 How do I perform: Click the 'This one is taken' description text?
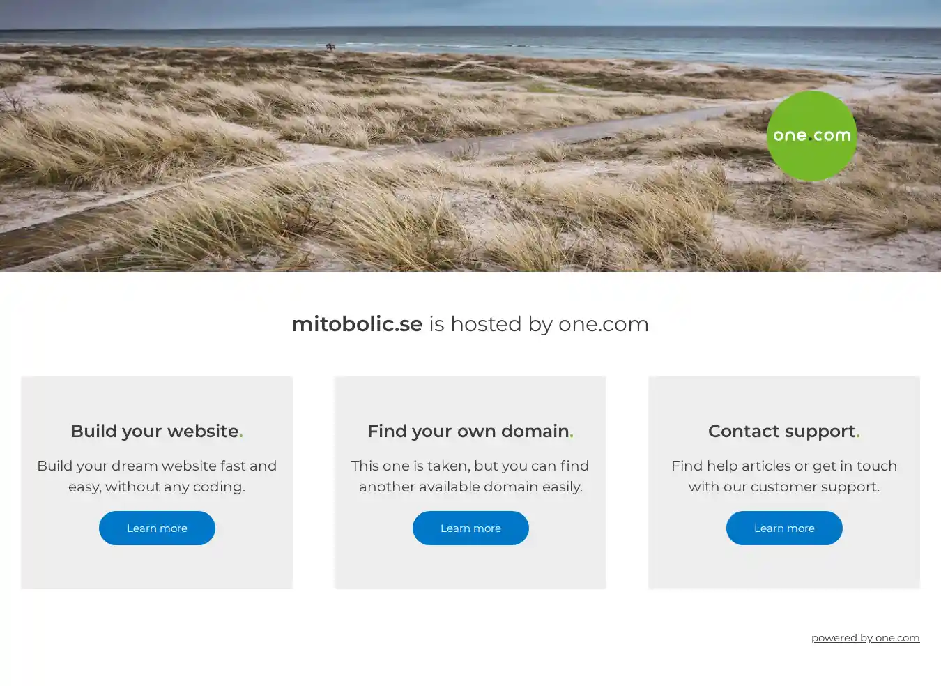470,476
